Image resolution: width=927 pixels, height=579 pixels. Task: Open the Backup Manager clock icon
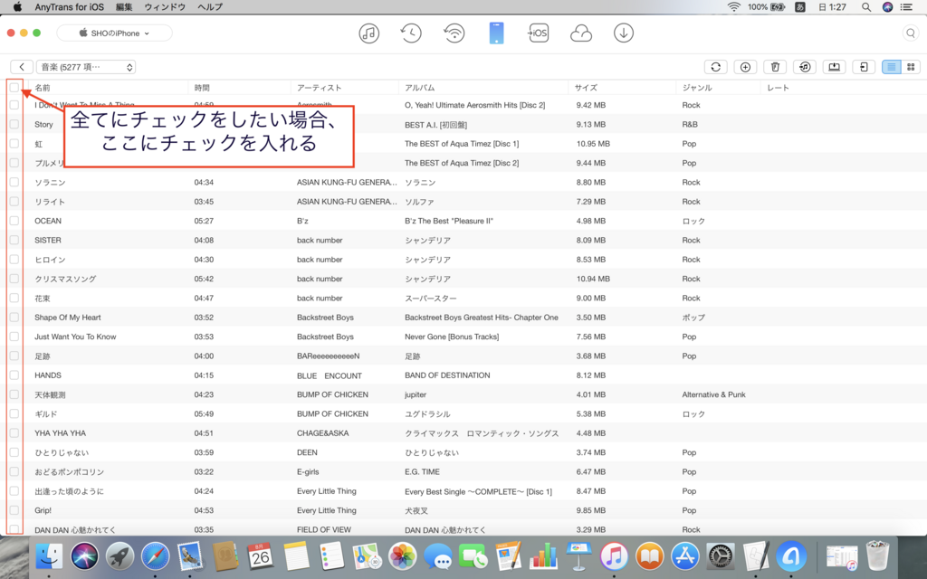point(411,33)
